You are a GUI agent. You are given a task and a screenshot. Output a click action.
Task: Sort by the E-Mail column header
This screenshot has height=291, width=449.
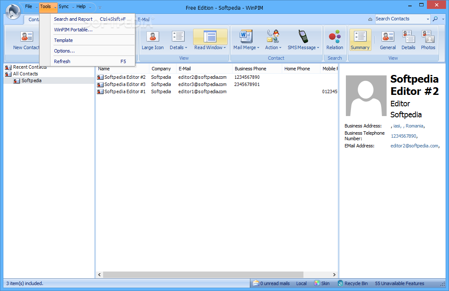click(204, 69)
